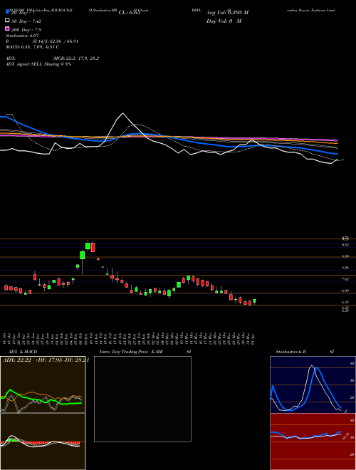
Task: Open the empty Intra Day Trading Price panel
Action: 142,399
